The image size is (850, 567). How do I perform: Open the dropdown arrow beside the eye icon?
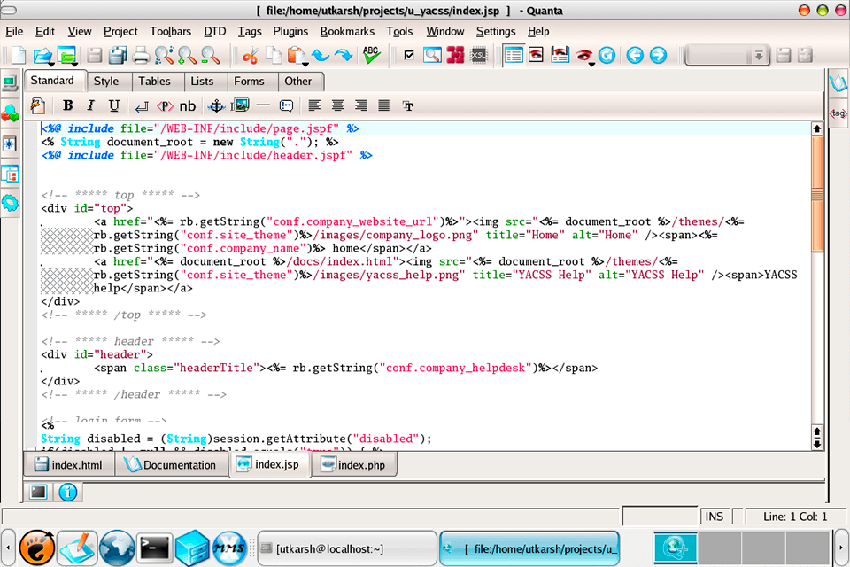[591, 62]
